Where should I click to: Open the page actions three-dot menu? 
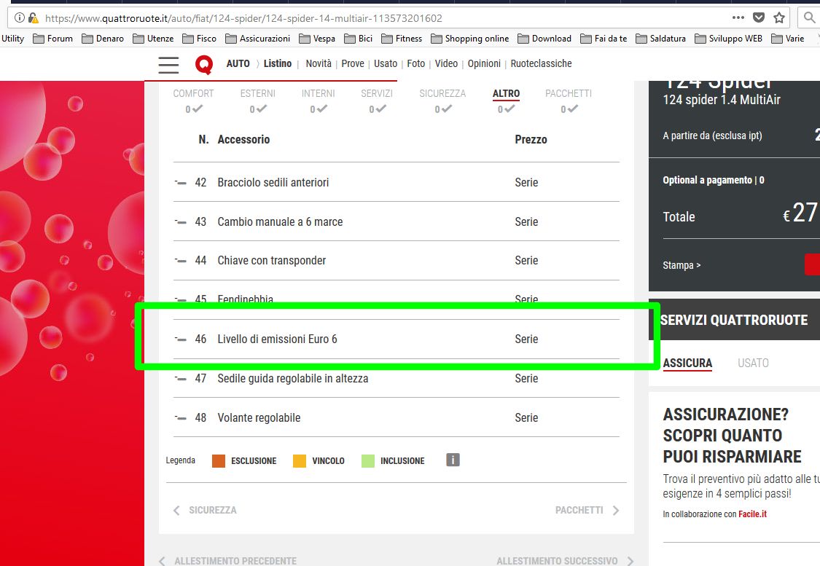[x=738, y=17]
